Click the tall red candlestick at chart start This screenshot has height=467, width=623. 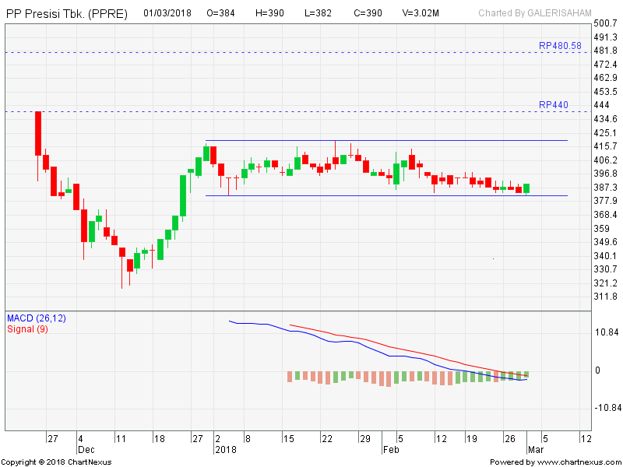point(37,133)
